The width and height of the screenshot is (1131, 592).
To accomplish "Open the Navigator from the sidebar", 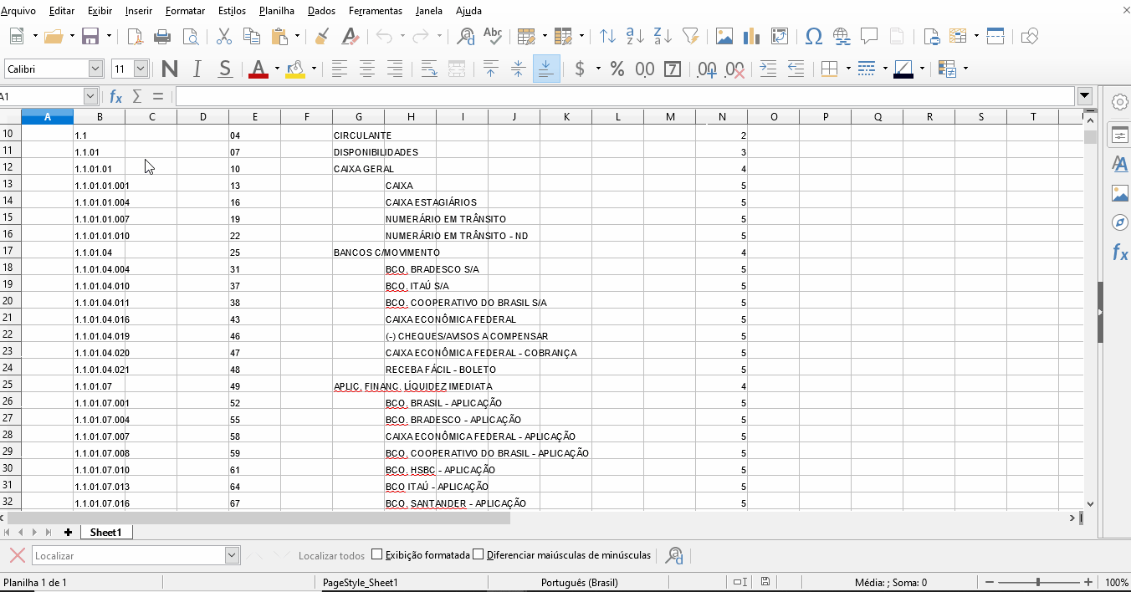I will click(x=1120, y=222).
